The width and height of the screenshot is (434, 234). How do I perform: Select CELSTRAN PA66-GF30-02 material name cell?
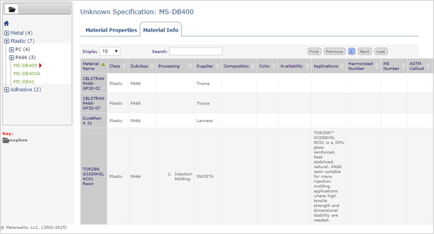click(94, 83)
